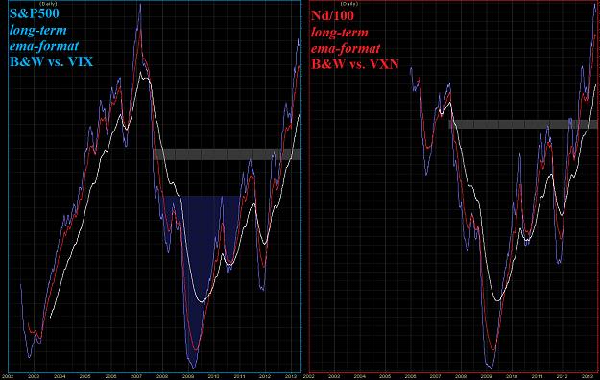Screen dimensions: 600x380
Task: Click the gray horizontal band in the Nd/100 chart
Action: click(x=522, y=124)
